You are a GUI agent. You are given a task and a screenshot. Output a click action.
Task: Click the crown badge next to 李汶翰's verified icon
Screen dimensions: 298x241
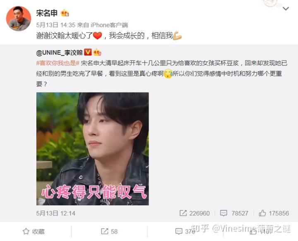coord(97,52)
